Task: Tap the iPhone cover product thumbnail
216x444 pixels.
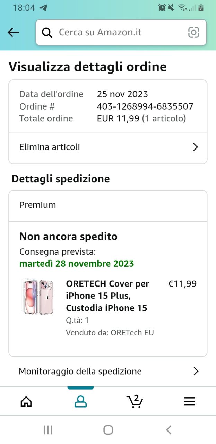Action: (x=36, y=297)
